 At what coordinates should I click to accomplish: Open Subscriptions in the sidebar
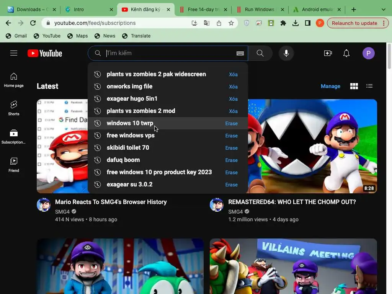(14, 137)
